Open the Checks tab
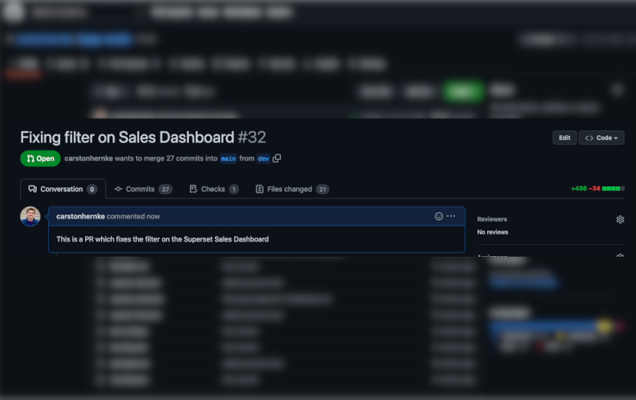The height and width of the screenshot is (400, 636). pyautogui.click(x=214, y=189)
